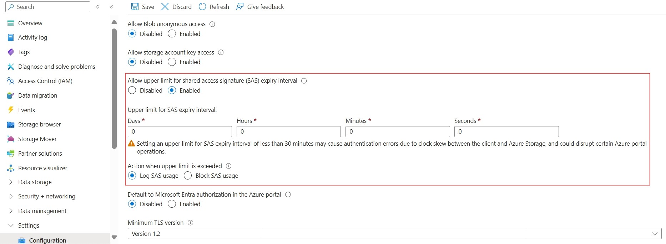
Task: Select Configuration under Settings
Action: tap(47, 240)
